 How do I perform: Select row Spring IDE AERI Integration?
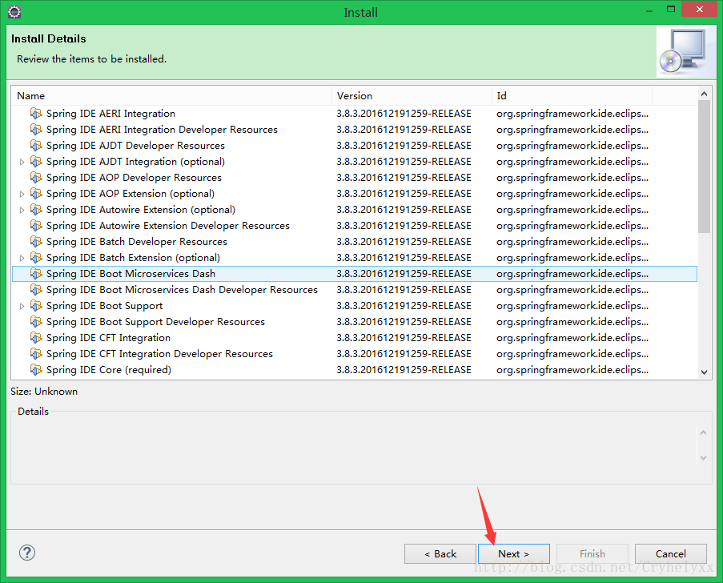[354, 114]
